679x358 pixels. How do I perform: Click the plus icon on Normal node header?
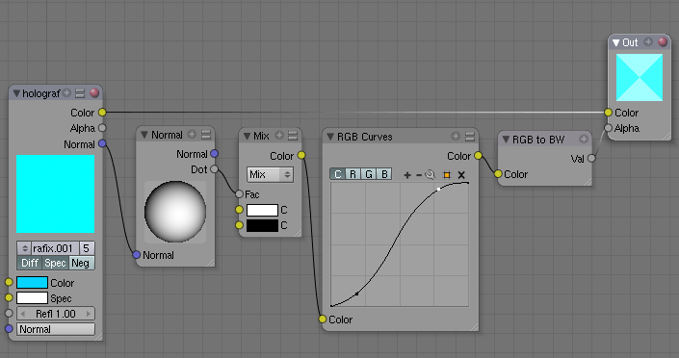tap(192, 135)
